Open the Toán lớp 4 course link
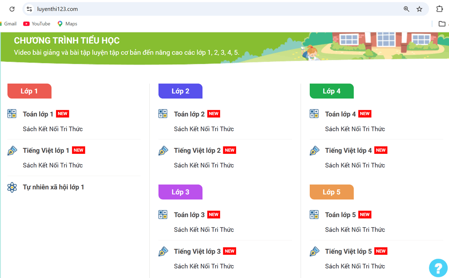This screenshot has height=278, width=449. [x=341, y=114]
